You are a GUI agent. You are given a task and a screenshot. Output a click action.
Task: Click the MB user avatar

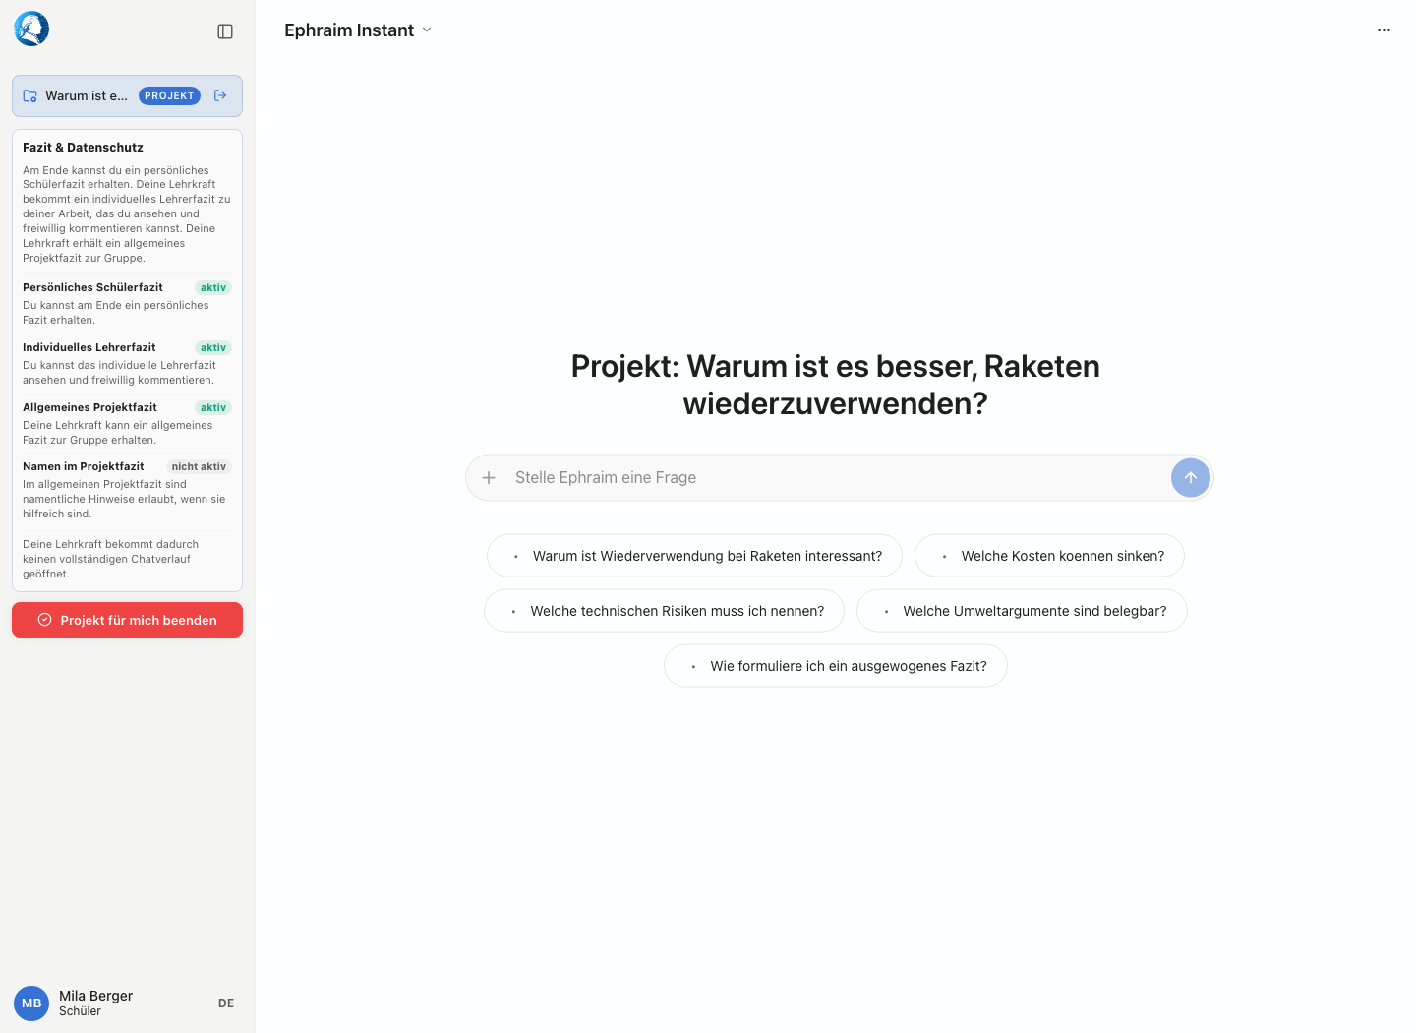tap(31, 1003)
